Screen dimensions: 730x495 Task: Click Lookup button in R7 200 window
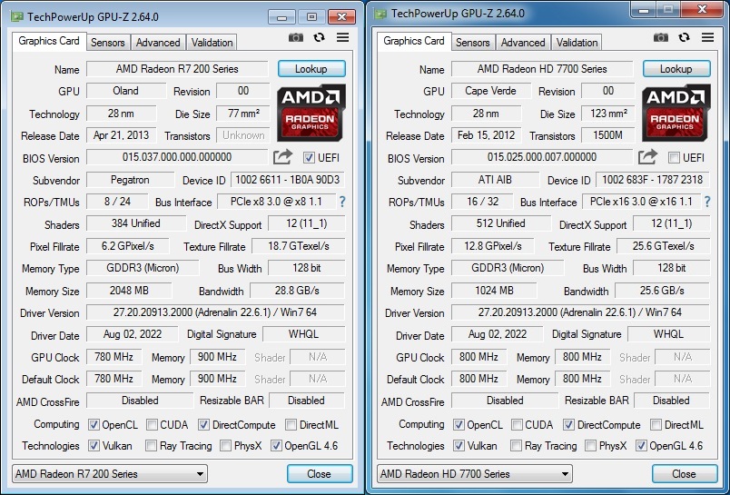pyautogui.click(x=311, y=69)
